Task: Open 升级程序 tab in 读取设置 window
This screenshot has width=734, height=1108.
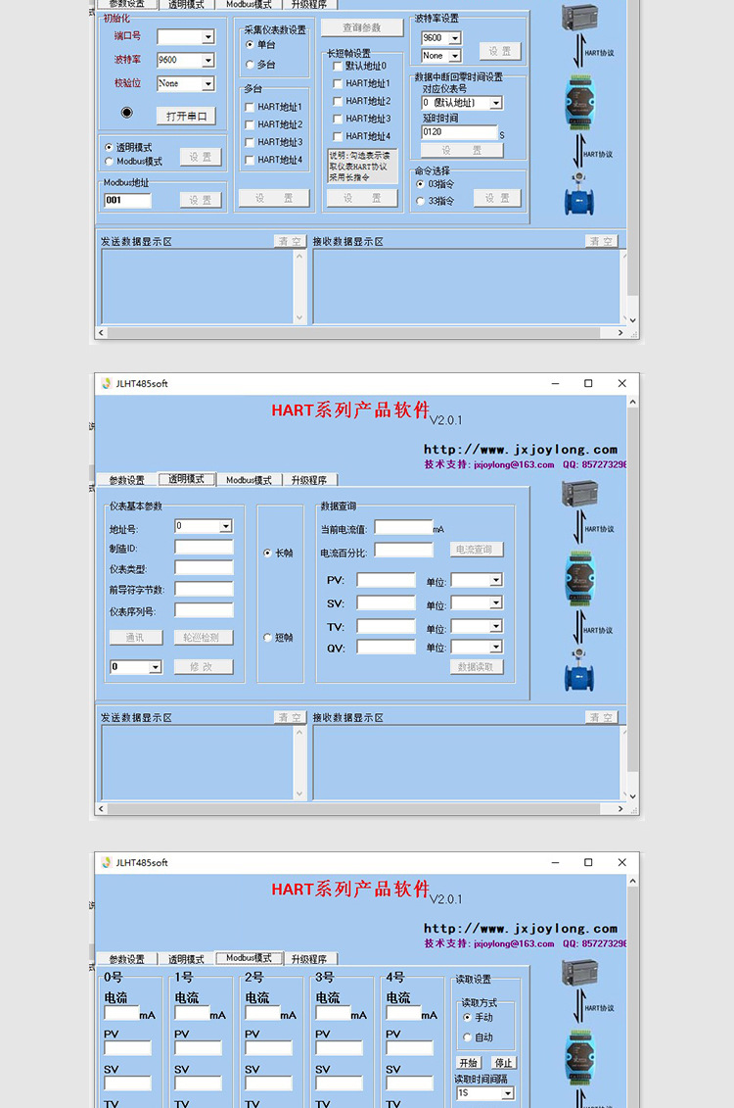Action: coord(309,959)
